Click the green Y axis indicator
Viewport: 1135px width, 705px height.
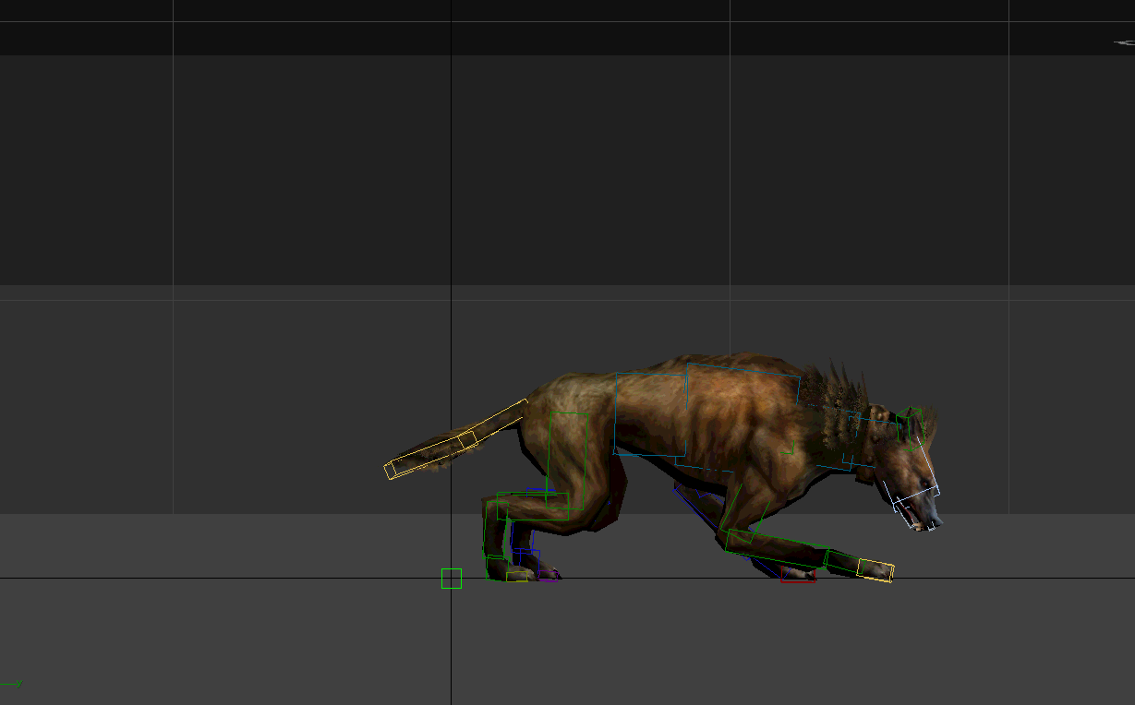click(x=18, y=684)
